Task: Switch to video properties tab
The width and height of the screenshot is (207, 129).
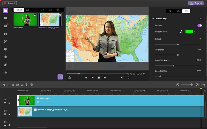Action: (x=170, y=11)
